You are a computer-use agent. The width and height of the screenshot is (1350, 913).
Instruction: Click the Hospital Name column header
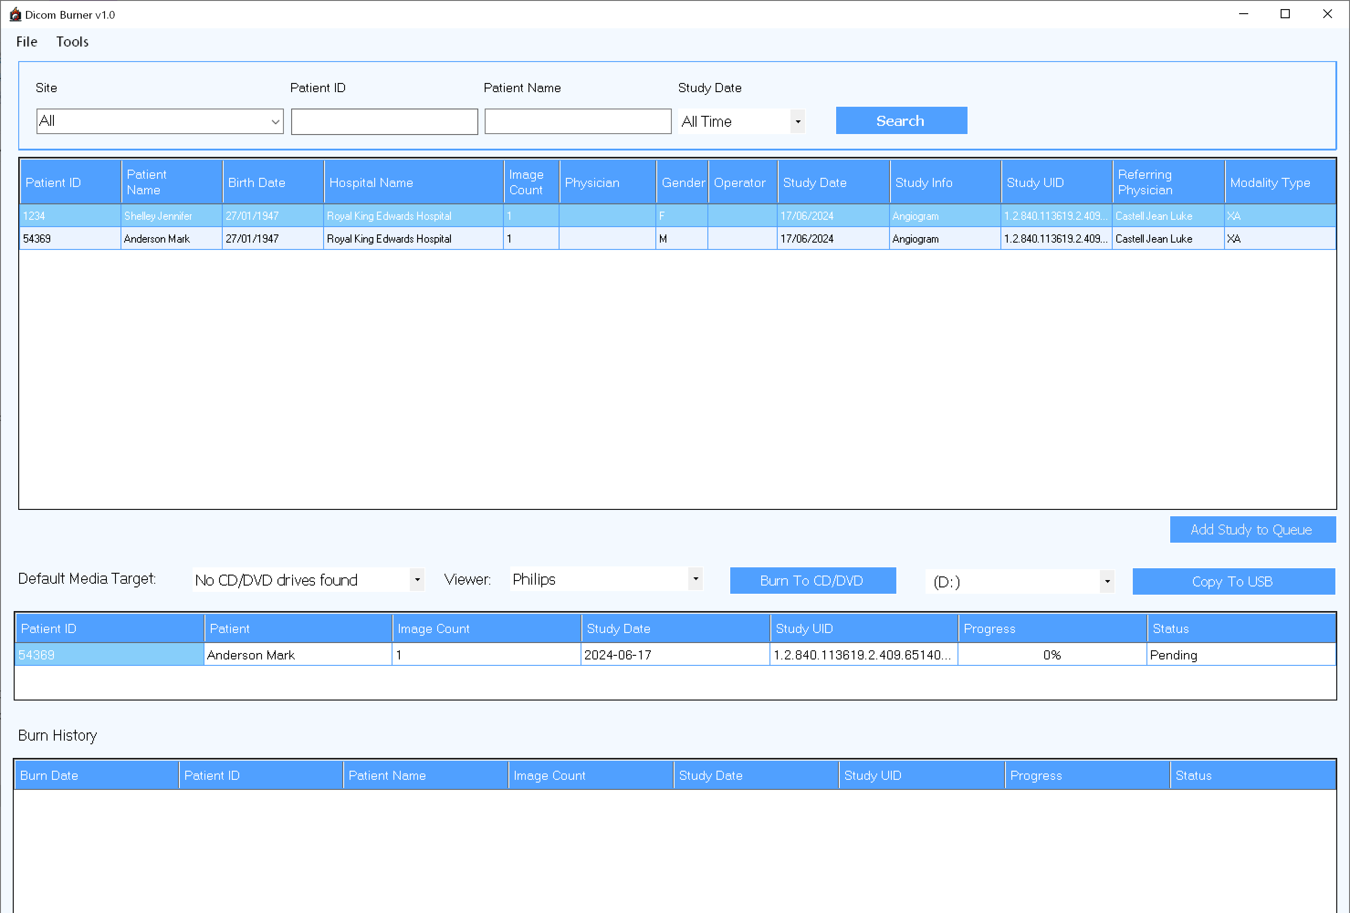413,182
